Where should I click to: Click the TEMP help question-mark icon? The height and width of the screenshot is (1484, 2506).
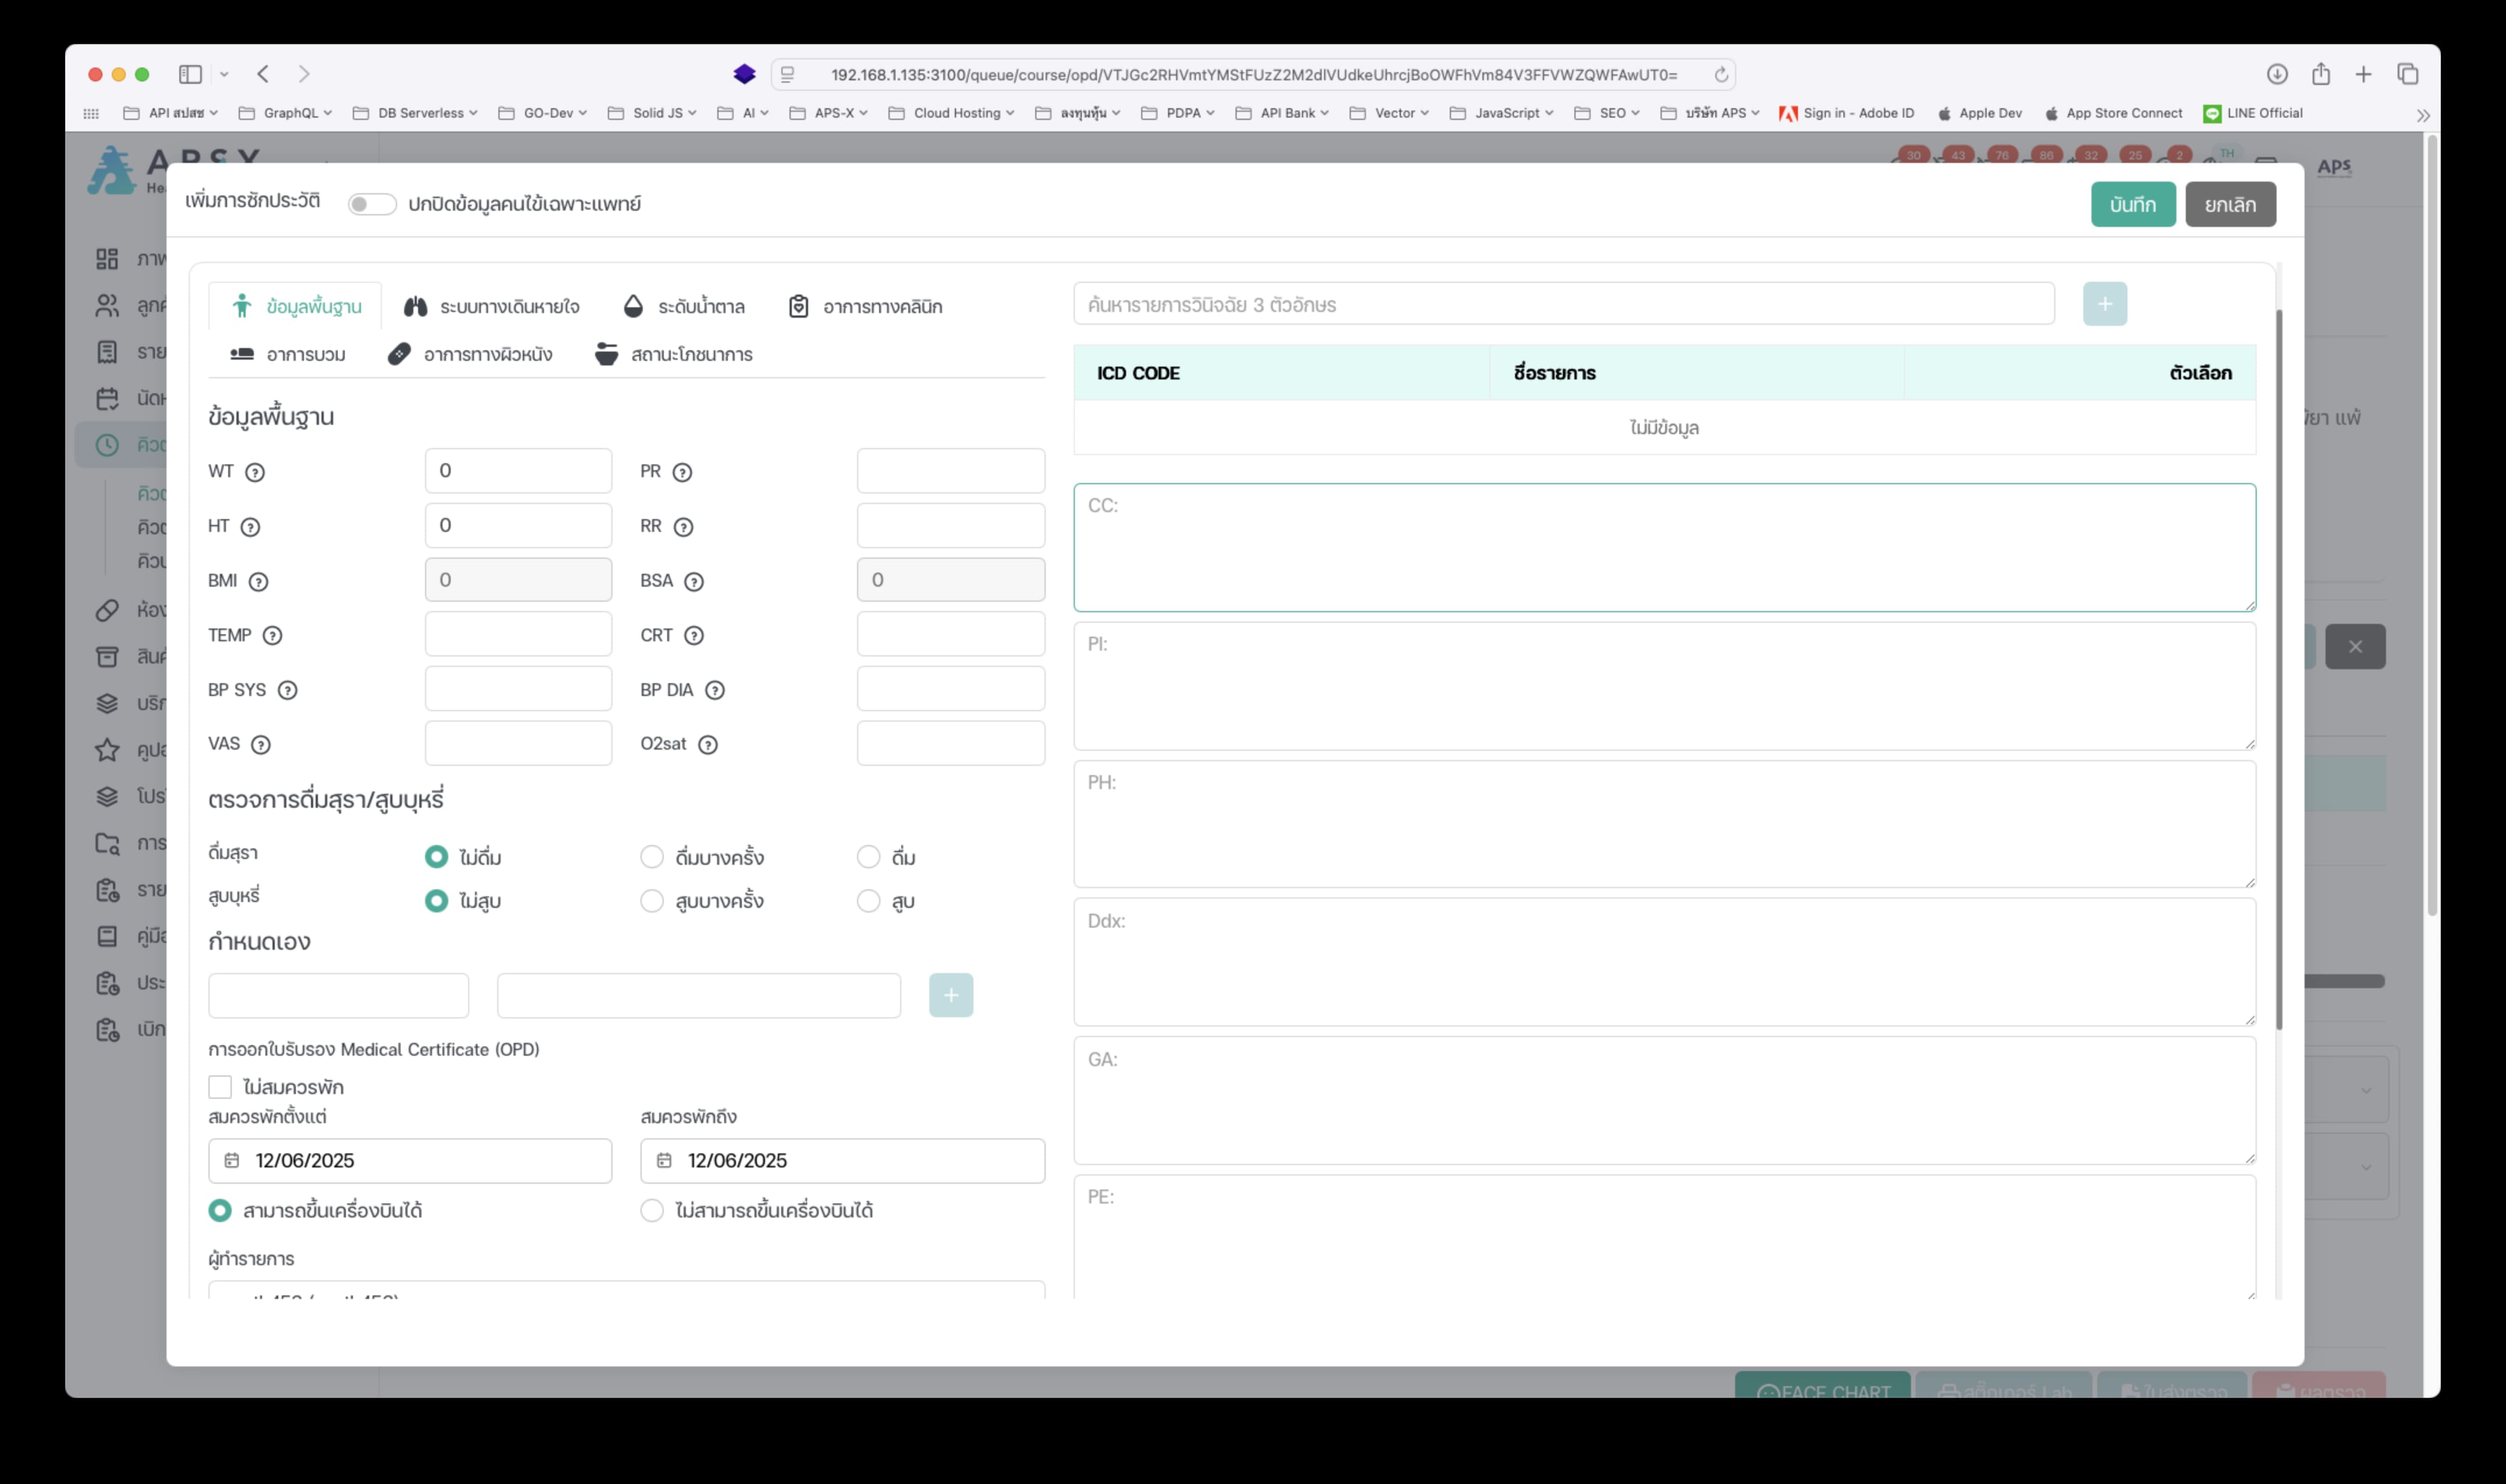coord(272,635)
